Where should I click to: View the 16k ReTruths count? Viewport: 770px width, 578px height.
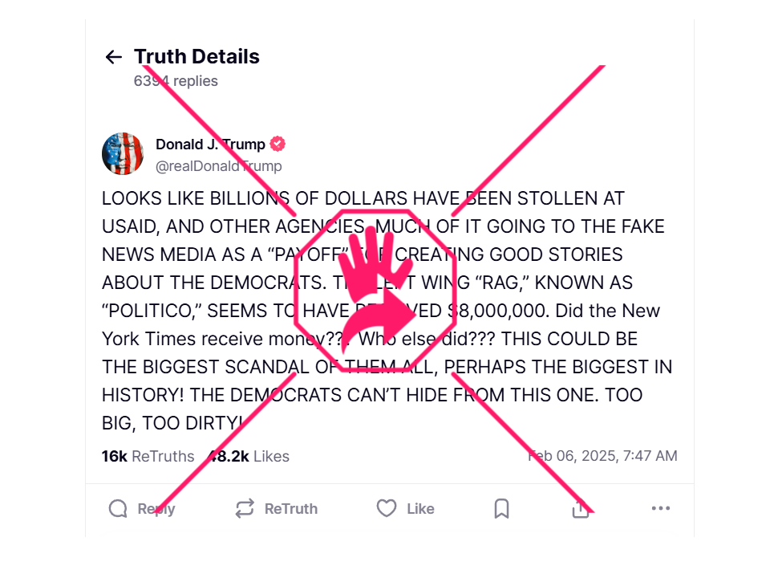tap(148, 457)
